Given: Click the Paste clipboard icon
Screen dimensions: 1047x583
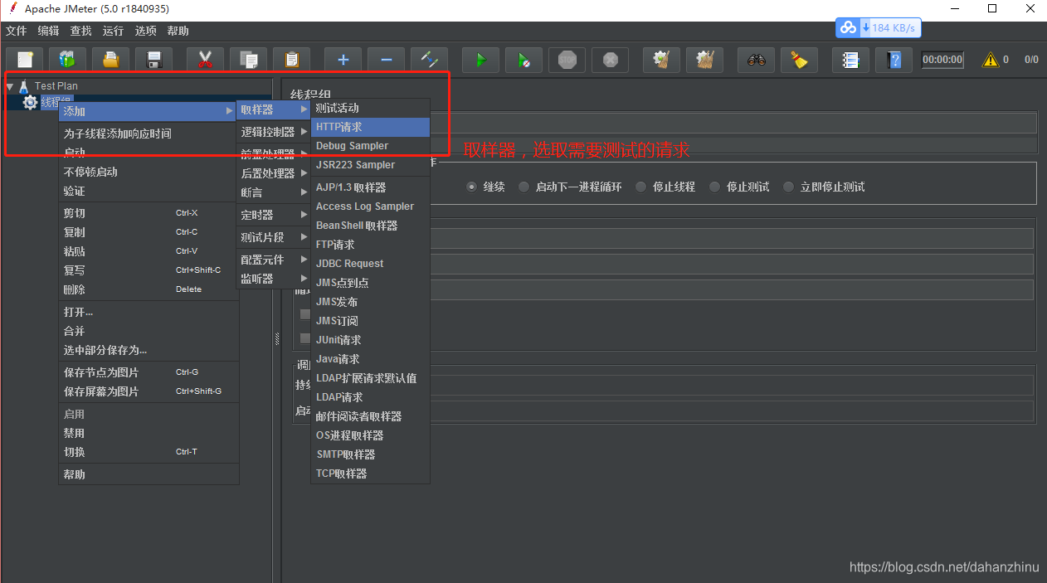Looking at the screenshot, I should tap(291, 60).
